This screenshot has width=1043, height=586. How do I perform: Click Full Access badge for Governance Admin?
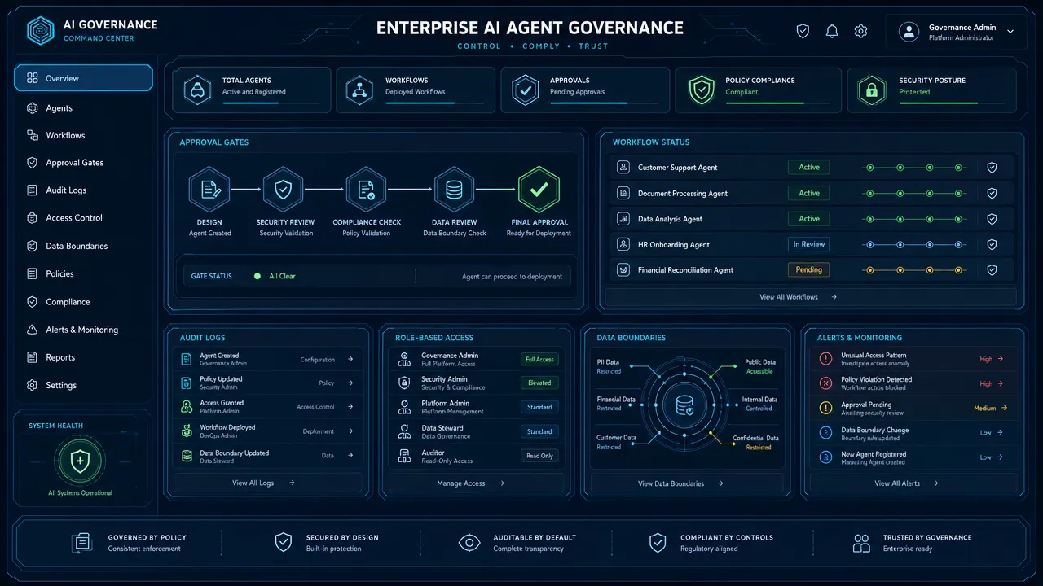(x=539, y=359)
